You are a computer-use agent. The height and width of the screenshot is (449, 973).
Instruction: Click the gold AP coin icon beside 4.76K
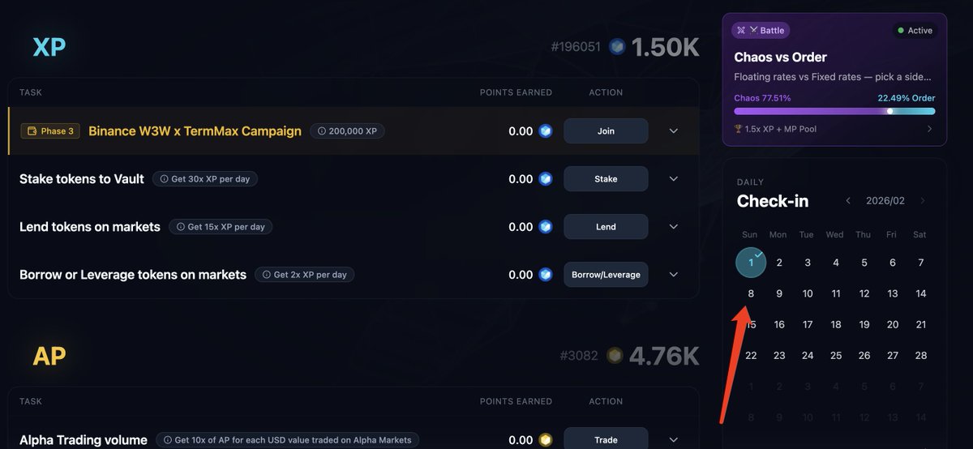point(615,356)
